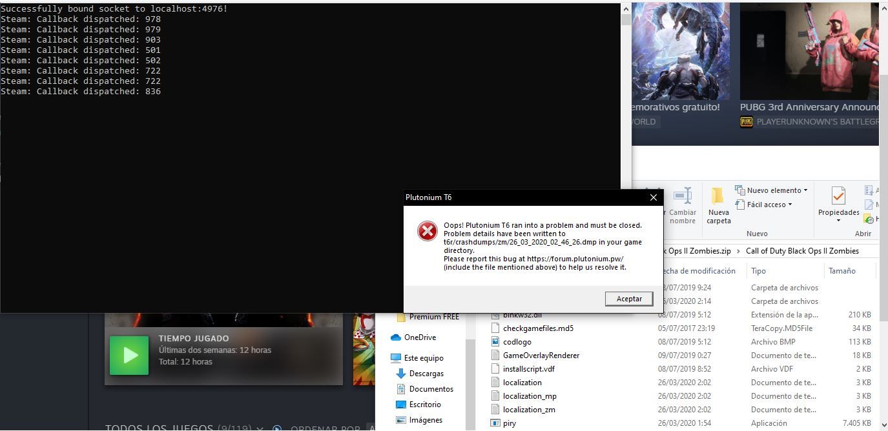Click the Este equipo computer icon
This screenshot has height=431, width=888.
point(396,358)
